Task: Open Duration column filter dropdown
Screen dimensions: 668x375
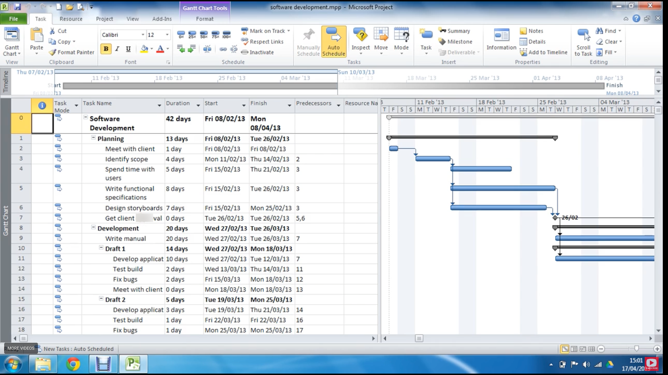Action: [198, 105]
